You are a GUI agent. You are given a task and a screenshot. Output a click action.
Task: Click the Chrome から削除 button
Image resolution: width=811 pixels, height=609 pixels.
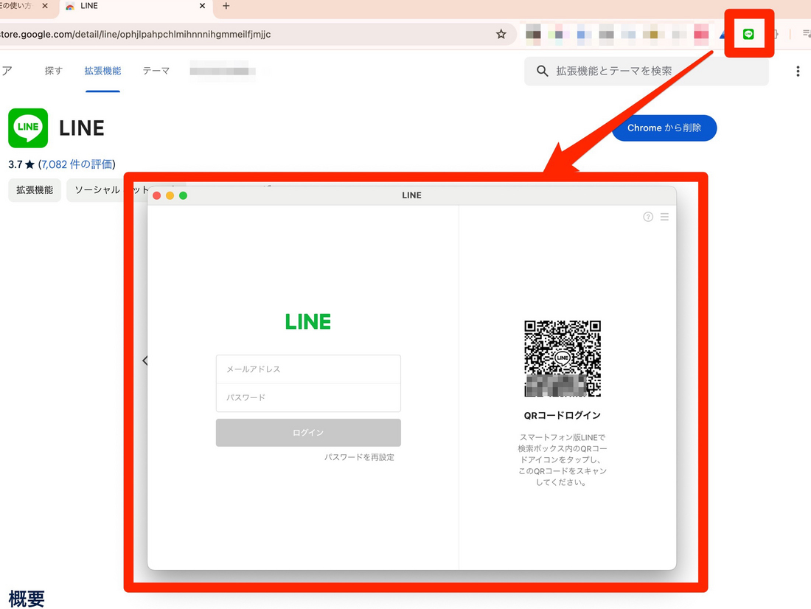pos(664,128)
